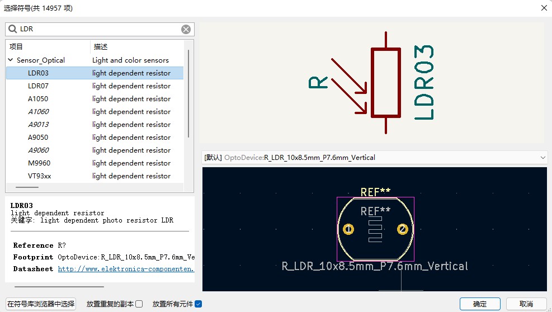Select the A1050 symbol
Image resolution: width=552 pixels, height=312 pixels.
click(95, 98)
